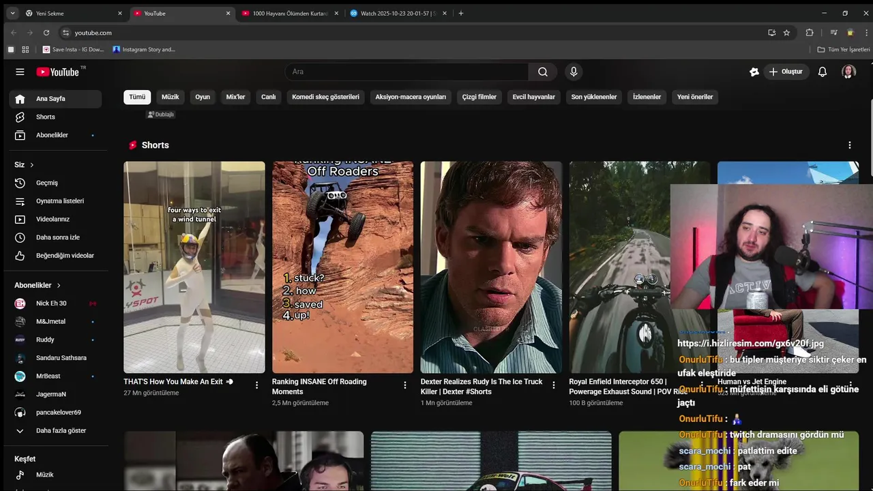Open M&Jmetal channel
Screen dimensions: 873x491
click(55, 322)
